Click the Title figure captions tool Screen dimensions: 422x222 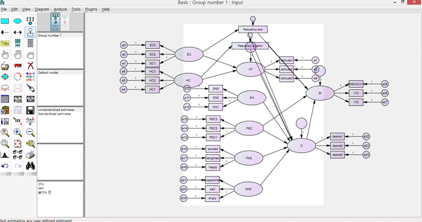pyautogui.click(x=5, y=43)
